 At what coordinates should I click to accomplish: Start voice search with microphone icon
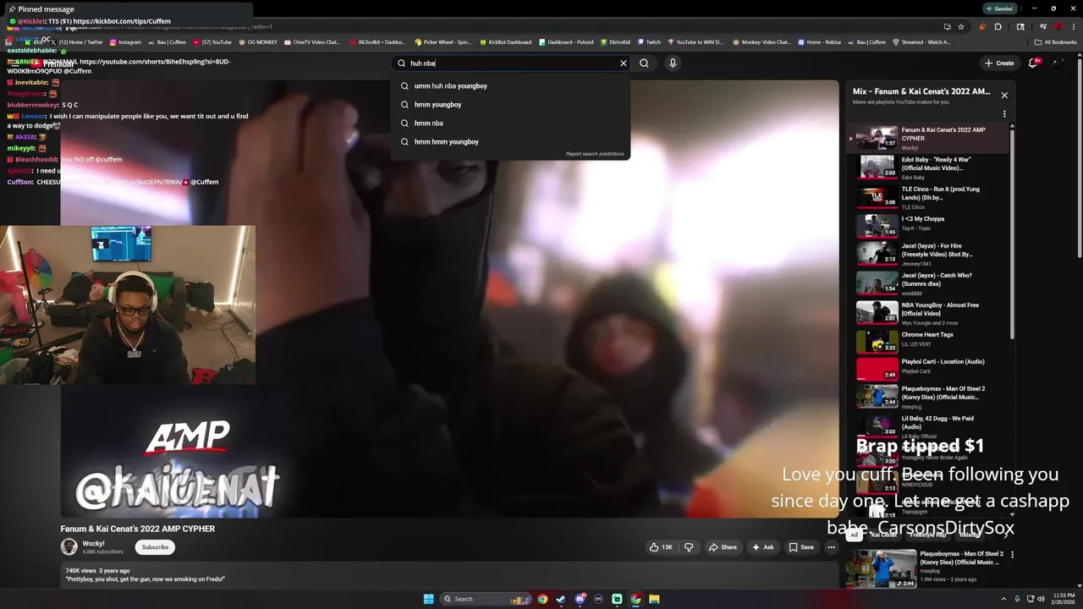[x=673, y=63]
